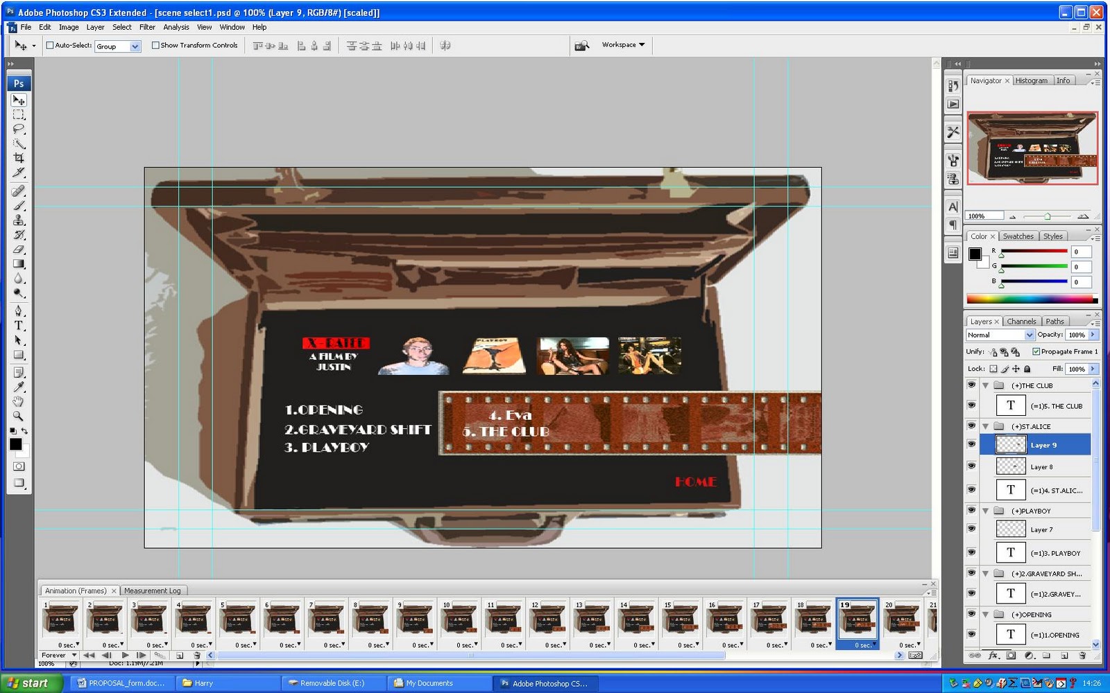
Task: Select animation frame 12 thumbnail
Action: (547, 619)
